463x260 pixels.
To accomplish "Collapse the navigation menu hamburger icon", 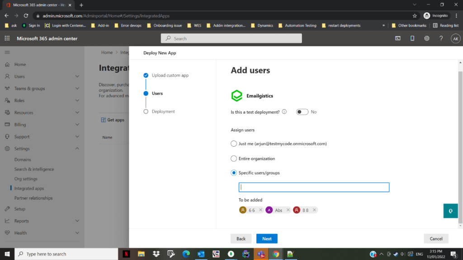I will tap(7, 52).
